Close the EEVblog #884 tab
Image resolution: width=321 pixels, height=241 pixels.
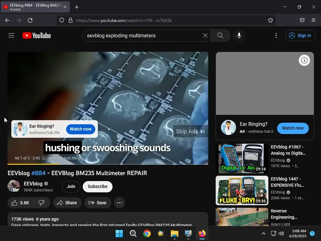[65, 7]
